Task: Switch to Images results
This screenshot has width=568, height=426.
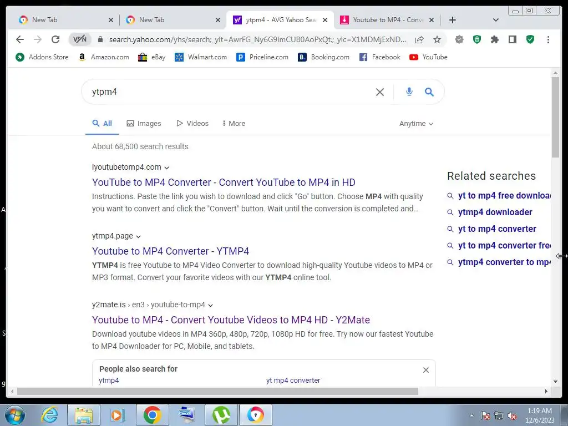Action: [x=144, y=124]
